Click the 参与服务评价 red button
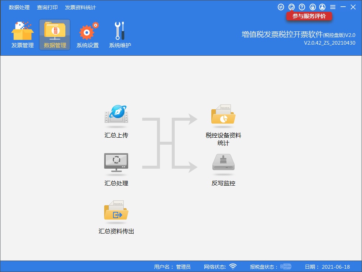Viewport: 362px width, 272px height. coord(310,16)
